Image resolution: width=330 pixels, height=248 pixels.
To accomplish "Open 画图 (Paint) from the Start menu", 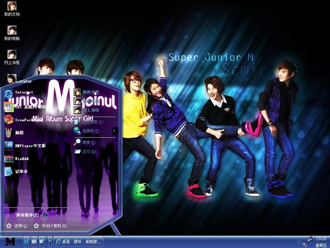I will (14, 133).
